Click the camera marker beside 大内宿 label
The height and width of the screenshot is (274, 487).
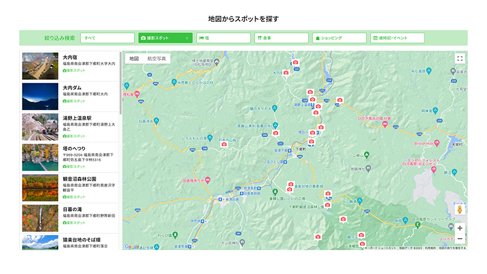286,72
